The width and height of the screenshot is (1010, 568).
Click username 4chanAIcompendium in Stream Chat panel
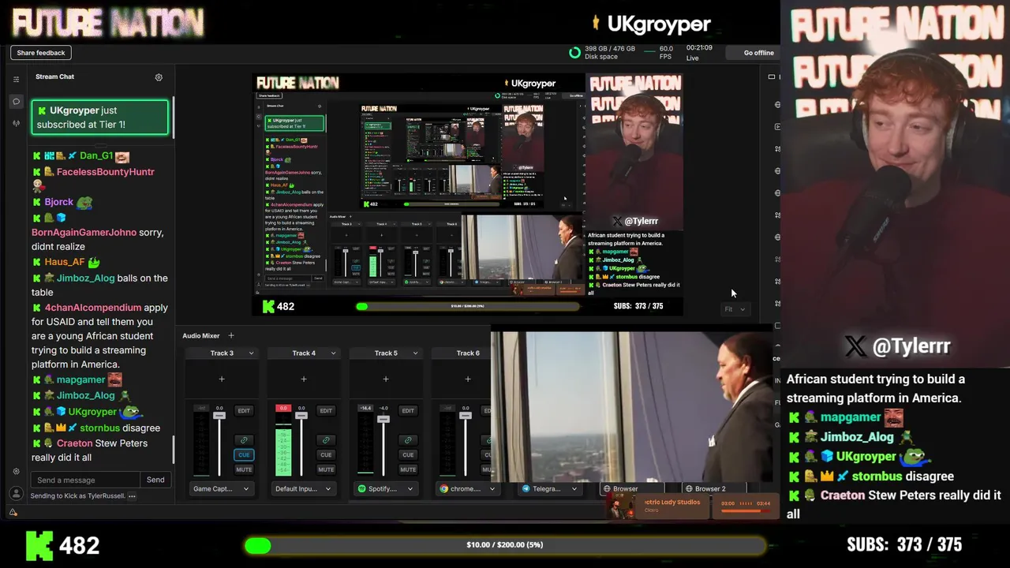tap(93, 308)
